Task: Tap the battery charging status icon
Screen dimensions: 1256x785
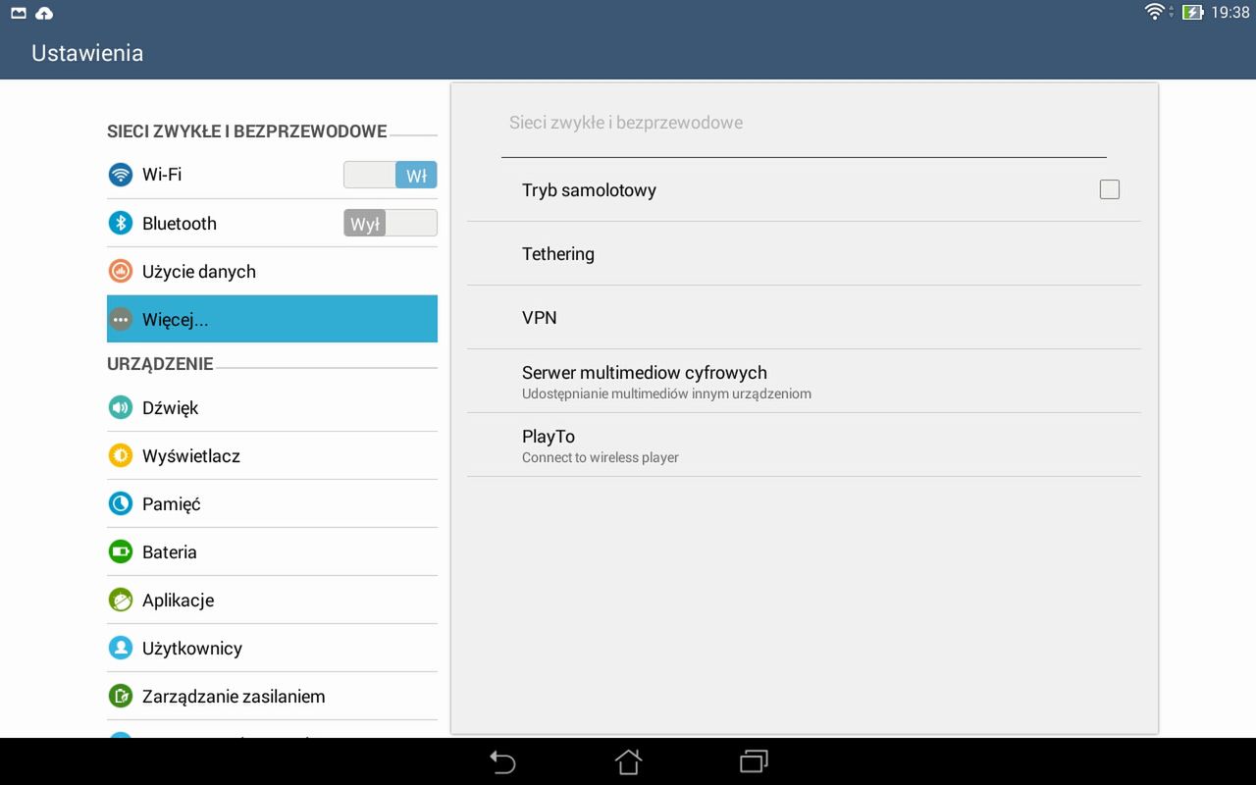Action: (1192, 12)
